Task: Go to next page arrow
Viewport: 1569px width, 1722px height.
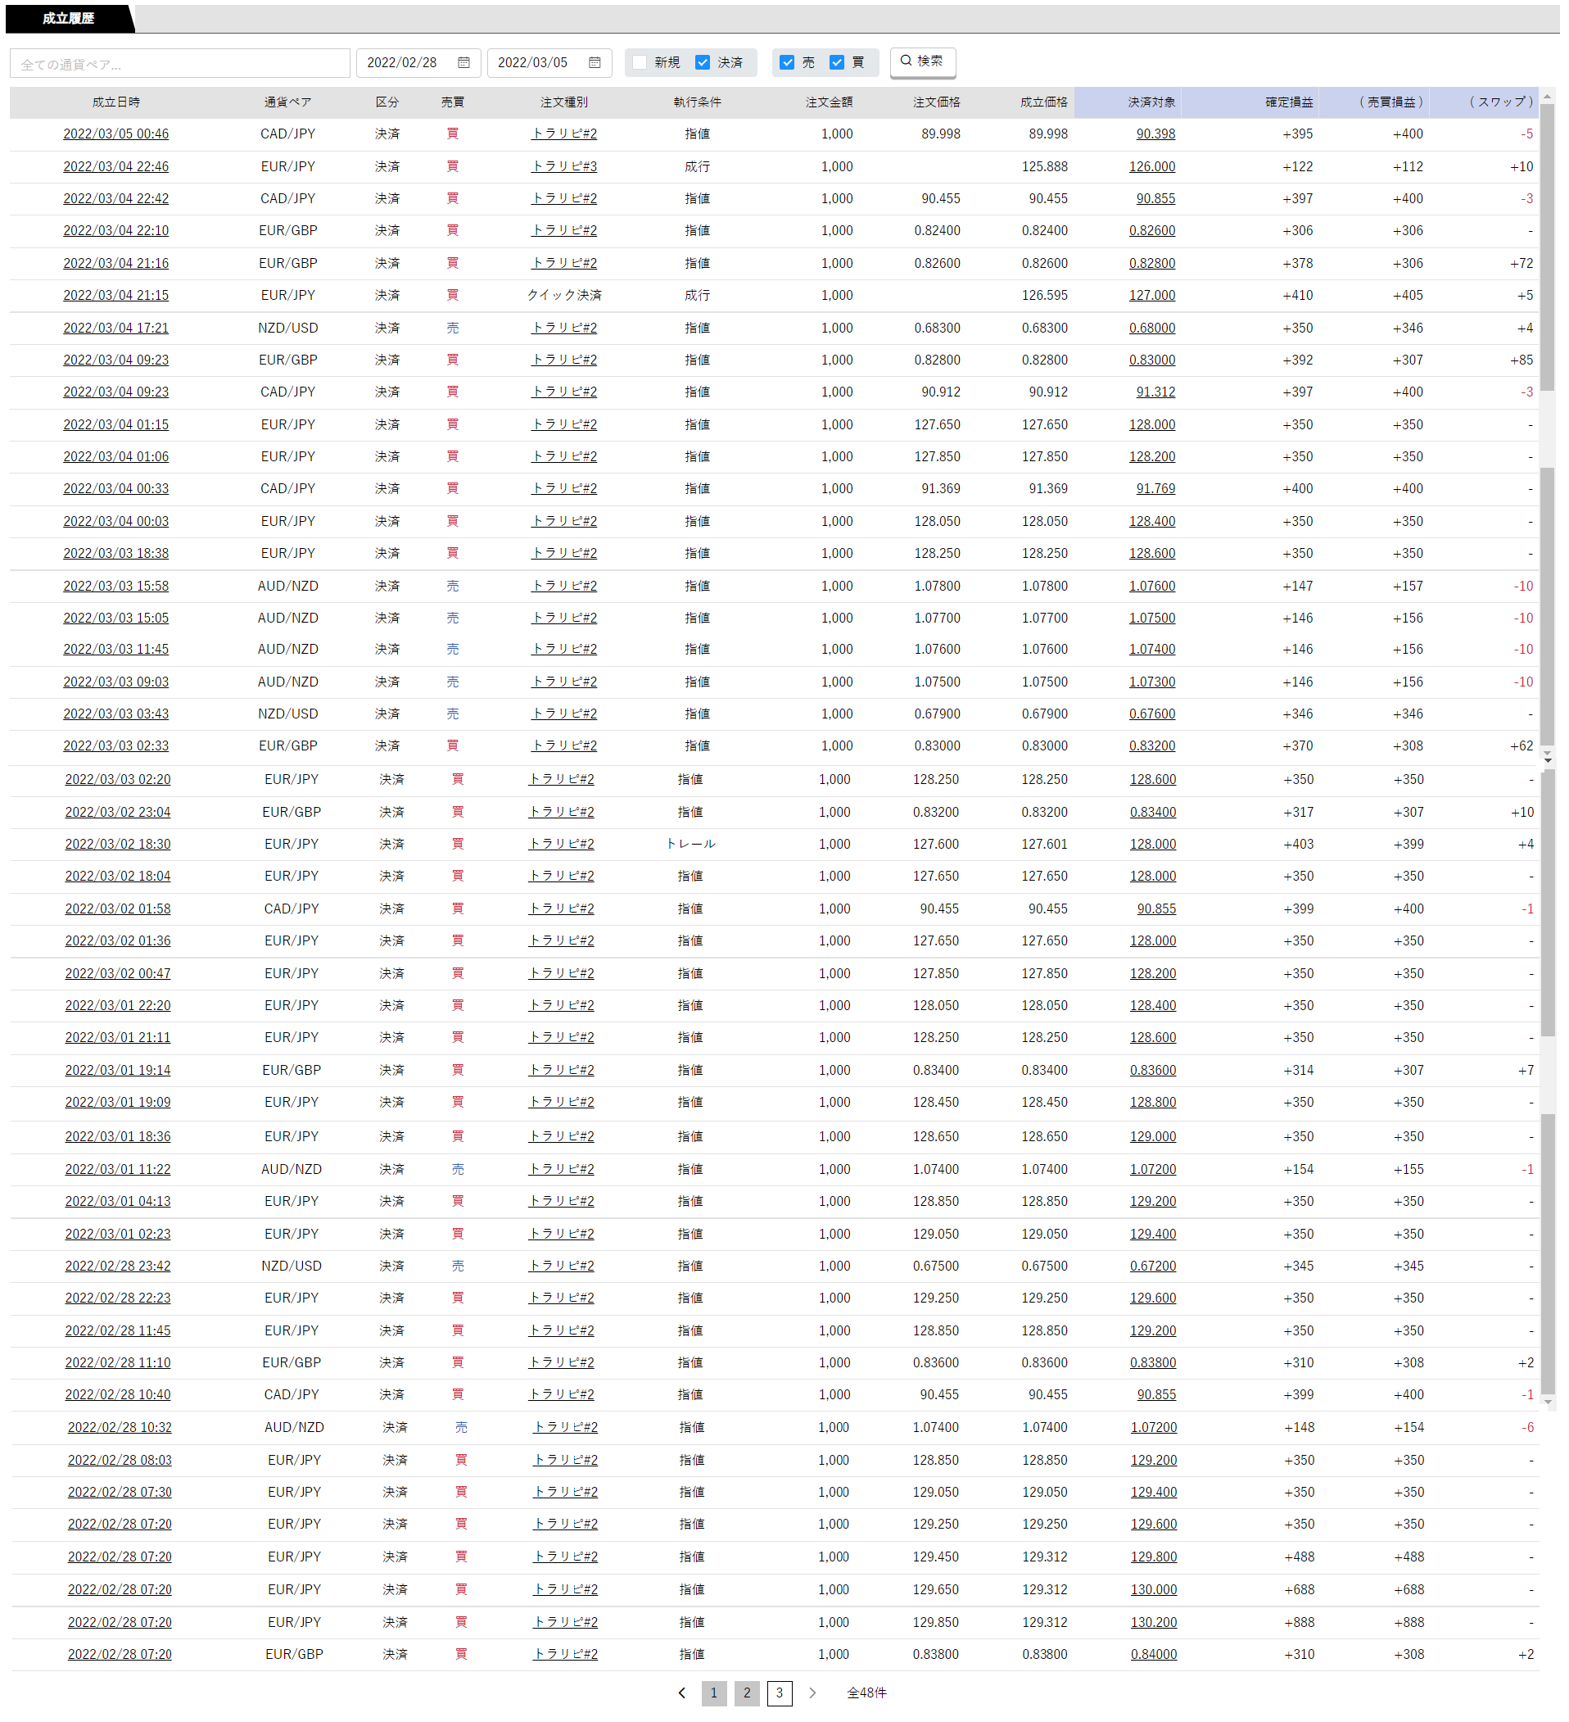Action: (x=812, y=1693)
